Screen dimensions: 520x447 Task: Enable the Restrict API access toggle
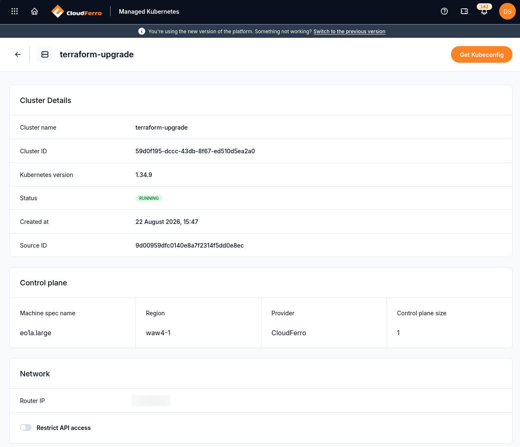tap(26, 427)
